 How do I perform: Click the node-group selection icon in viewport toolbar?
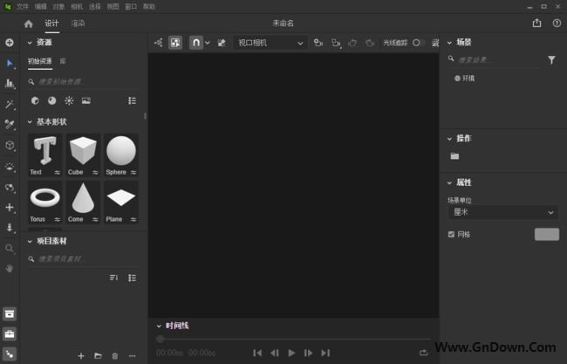tap(159, 43)
